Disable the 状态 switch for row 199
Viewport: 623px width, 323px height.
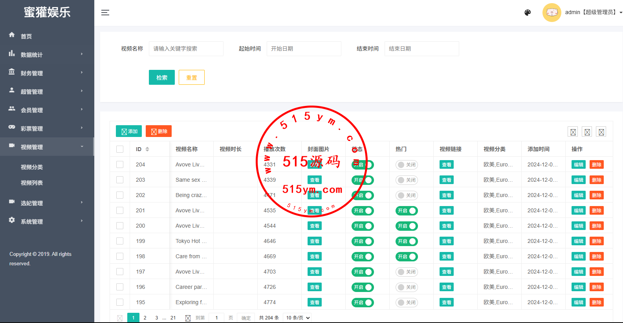(x=362, y=241)
